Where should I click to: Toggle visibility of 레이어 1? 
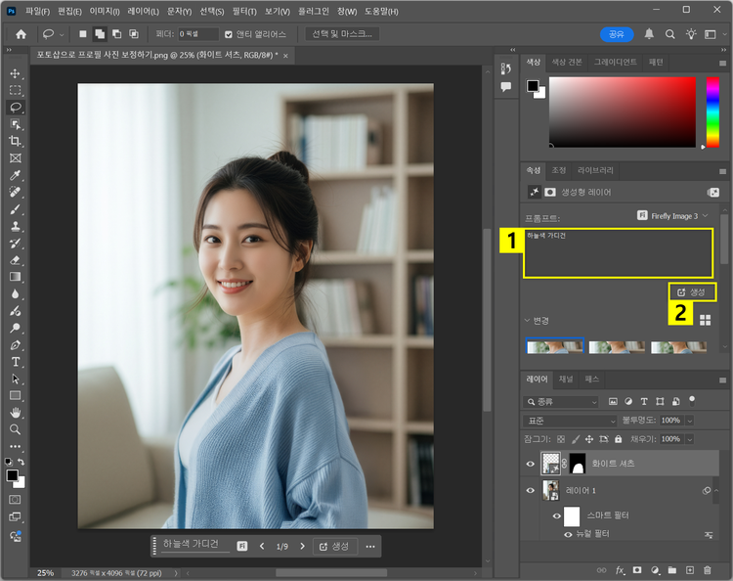click(x=531, y=490)
